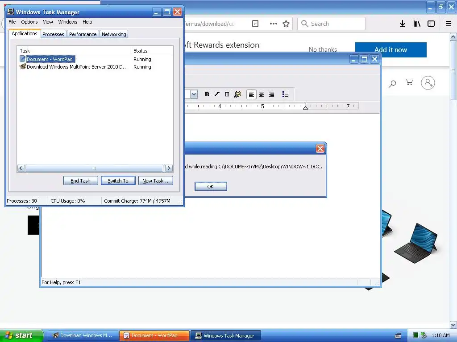Open the Start menu

click(x=21, y=335)
